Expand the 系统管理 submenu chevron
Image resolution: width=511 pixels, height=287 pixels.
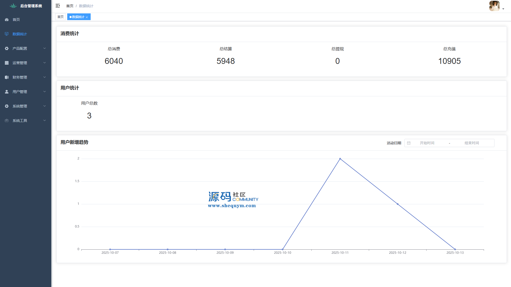tap(45, 106)
